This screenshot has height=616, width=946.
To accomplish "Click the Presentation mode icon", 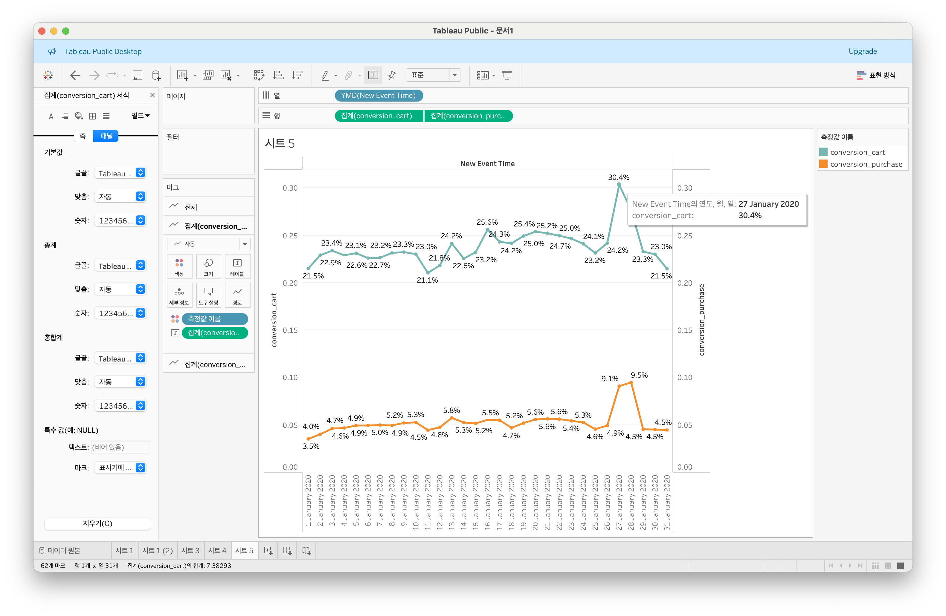I will point(507,76).
